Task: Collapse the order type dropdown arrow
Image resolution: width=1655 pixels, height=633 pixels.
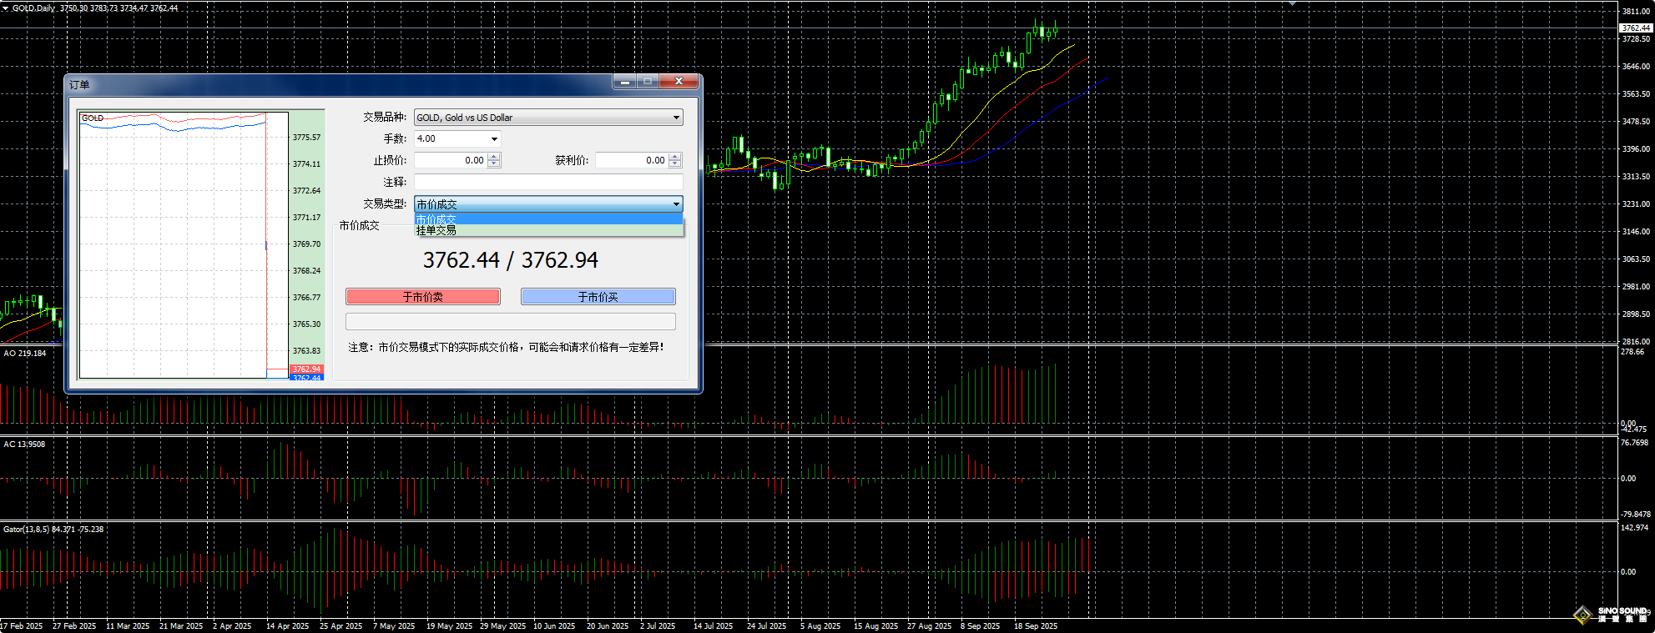Action: click(676, 204)
